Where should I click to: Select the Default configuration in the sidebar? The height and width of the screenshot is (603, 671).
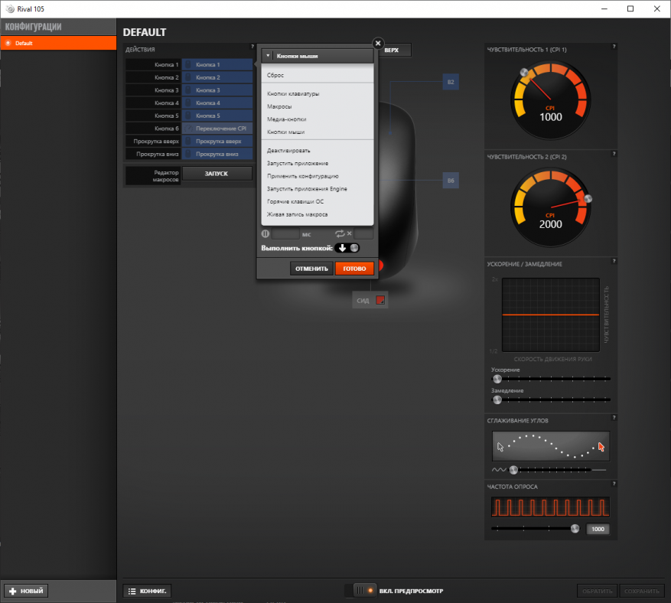coord(58,43)
